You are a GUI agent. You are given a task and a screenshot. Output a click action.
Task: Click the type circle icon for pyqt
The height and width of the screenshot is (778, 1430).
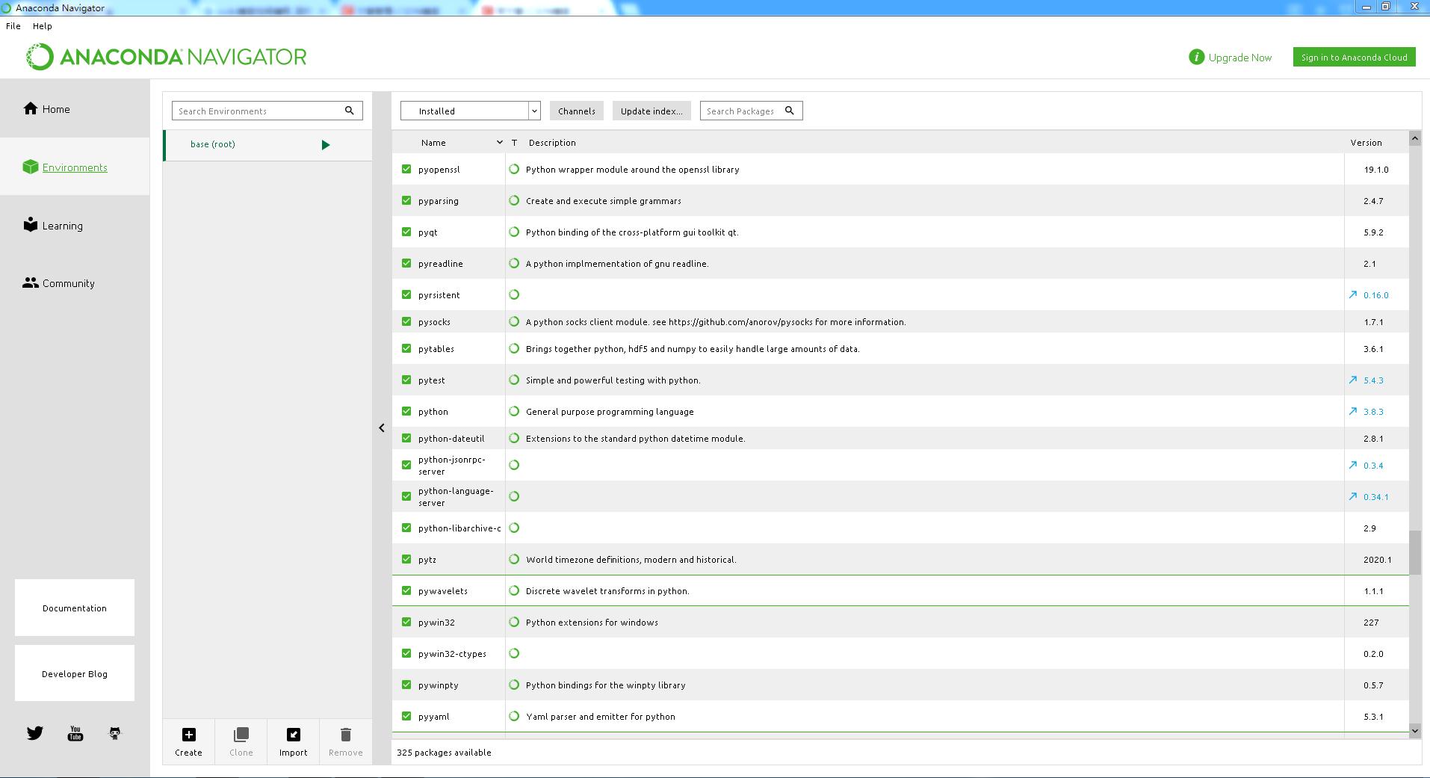tap(514, 232)
